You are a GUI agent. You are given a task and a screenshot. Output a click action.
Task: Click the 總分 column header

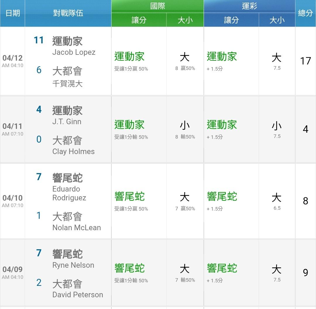point(305,13)
